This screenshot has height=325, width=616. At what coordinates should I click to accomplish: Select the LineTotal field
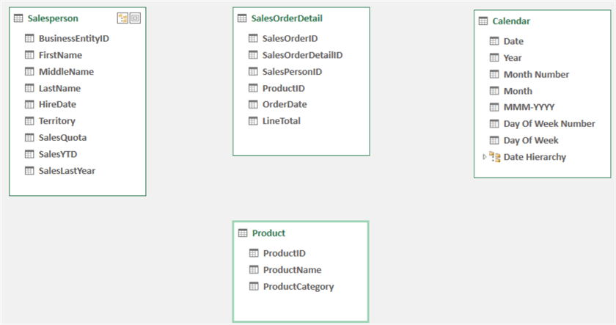click(282, 121)
